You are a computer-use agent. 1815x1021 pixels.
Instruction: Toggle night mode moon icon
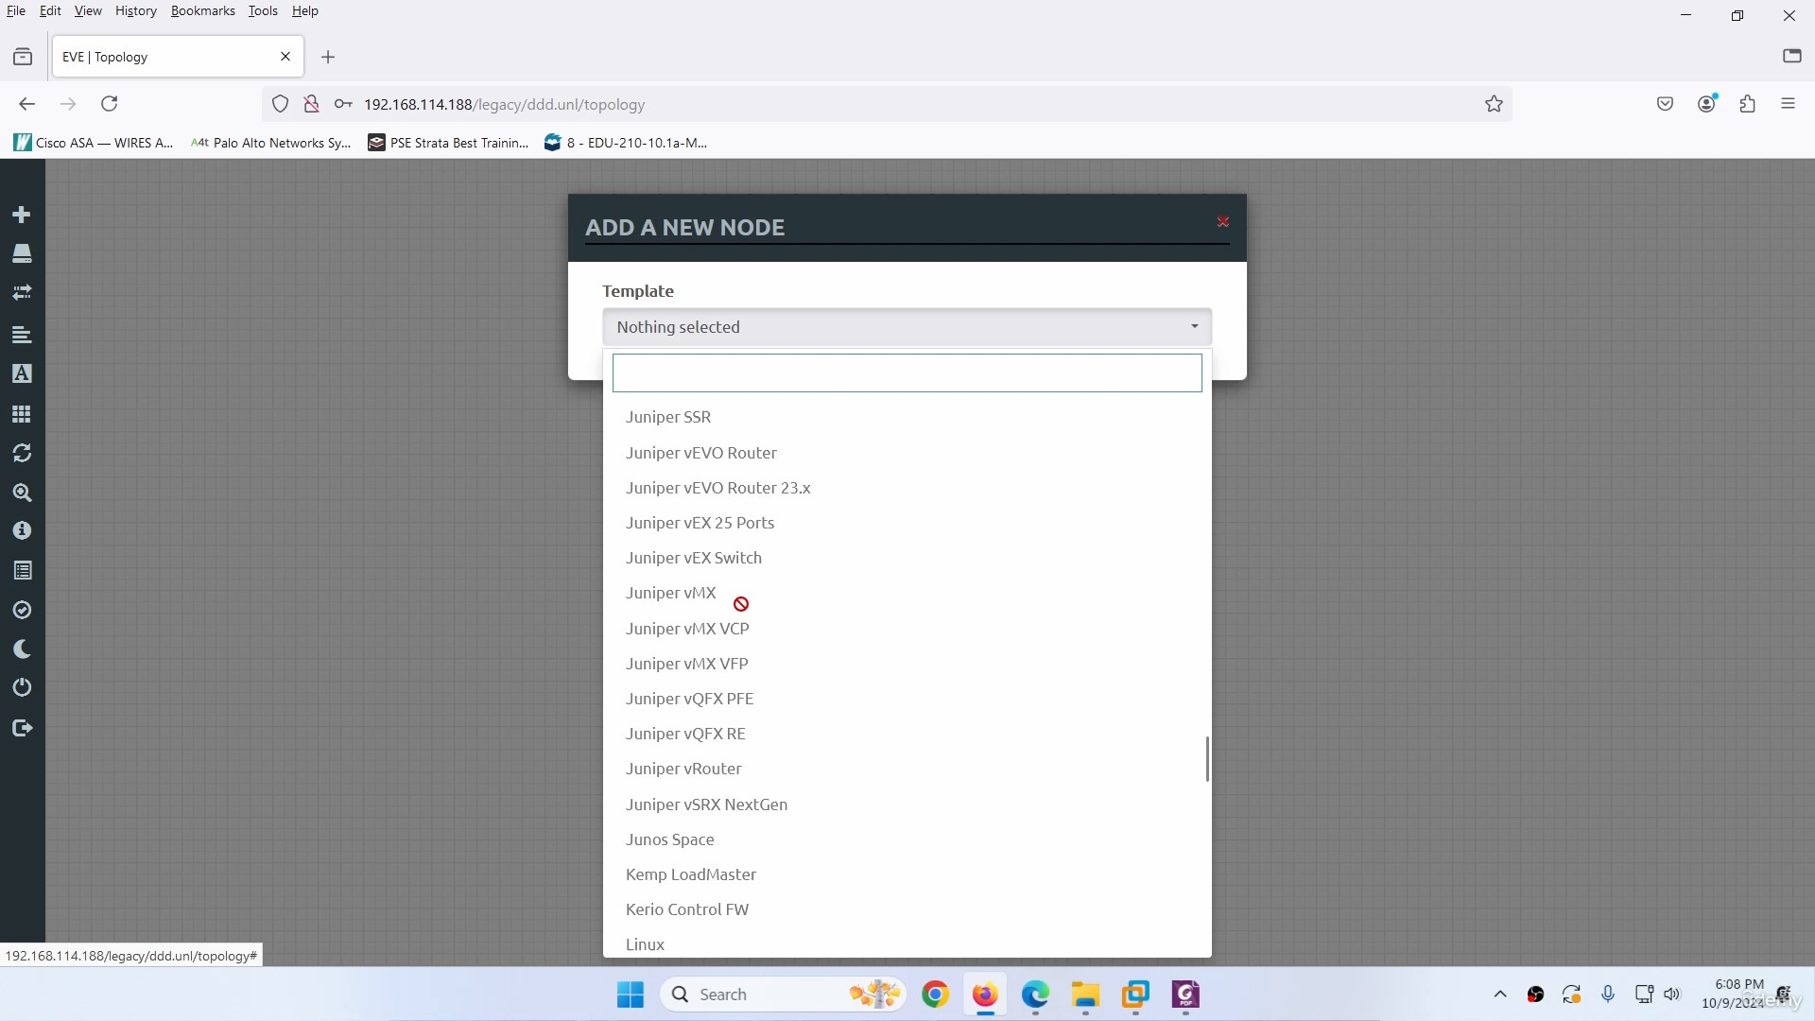click(x=22, y=649)
